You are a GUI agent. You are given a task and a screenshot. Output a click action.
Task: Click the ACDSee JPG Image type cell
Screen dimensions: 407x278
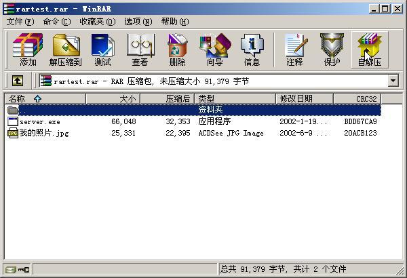pyautogui.click(x=231, y=133)
